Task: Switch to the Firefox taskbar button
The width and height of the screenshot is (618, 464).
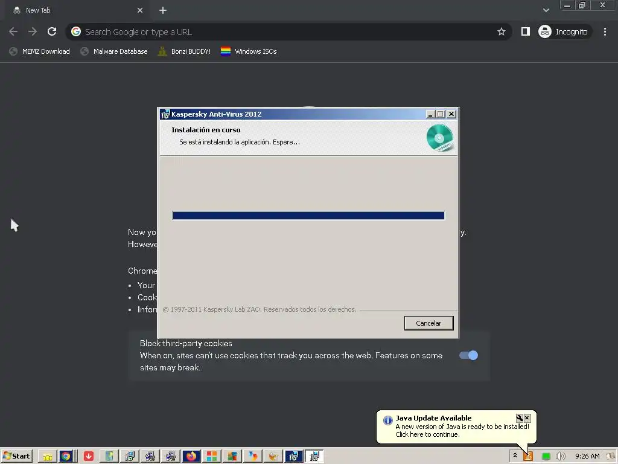Action: click(191, 457)
